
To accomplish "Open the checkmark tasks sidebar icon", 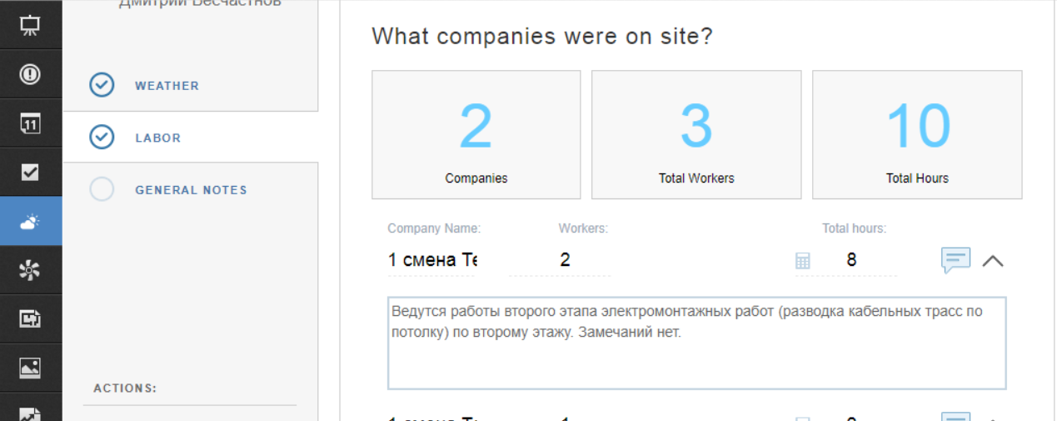I will coord(30,173).
